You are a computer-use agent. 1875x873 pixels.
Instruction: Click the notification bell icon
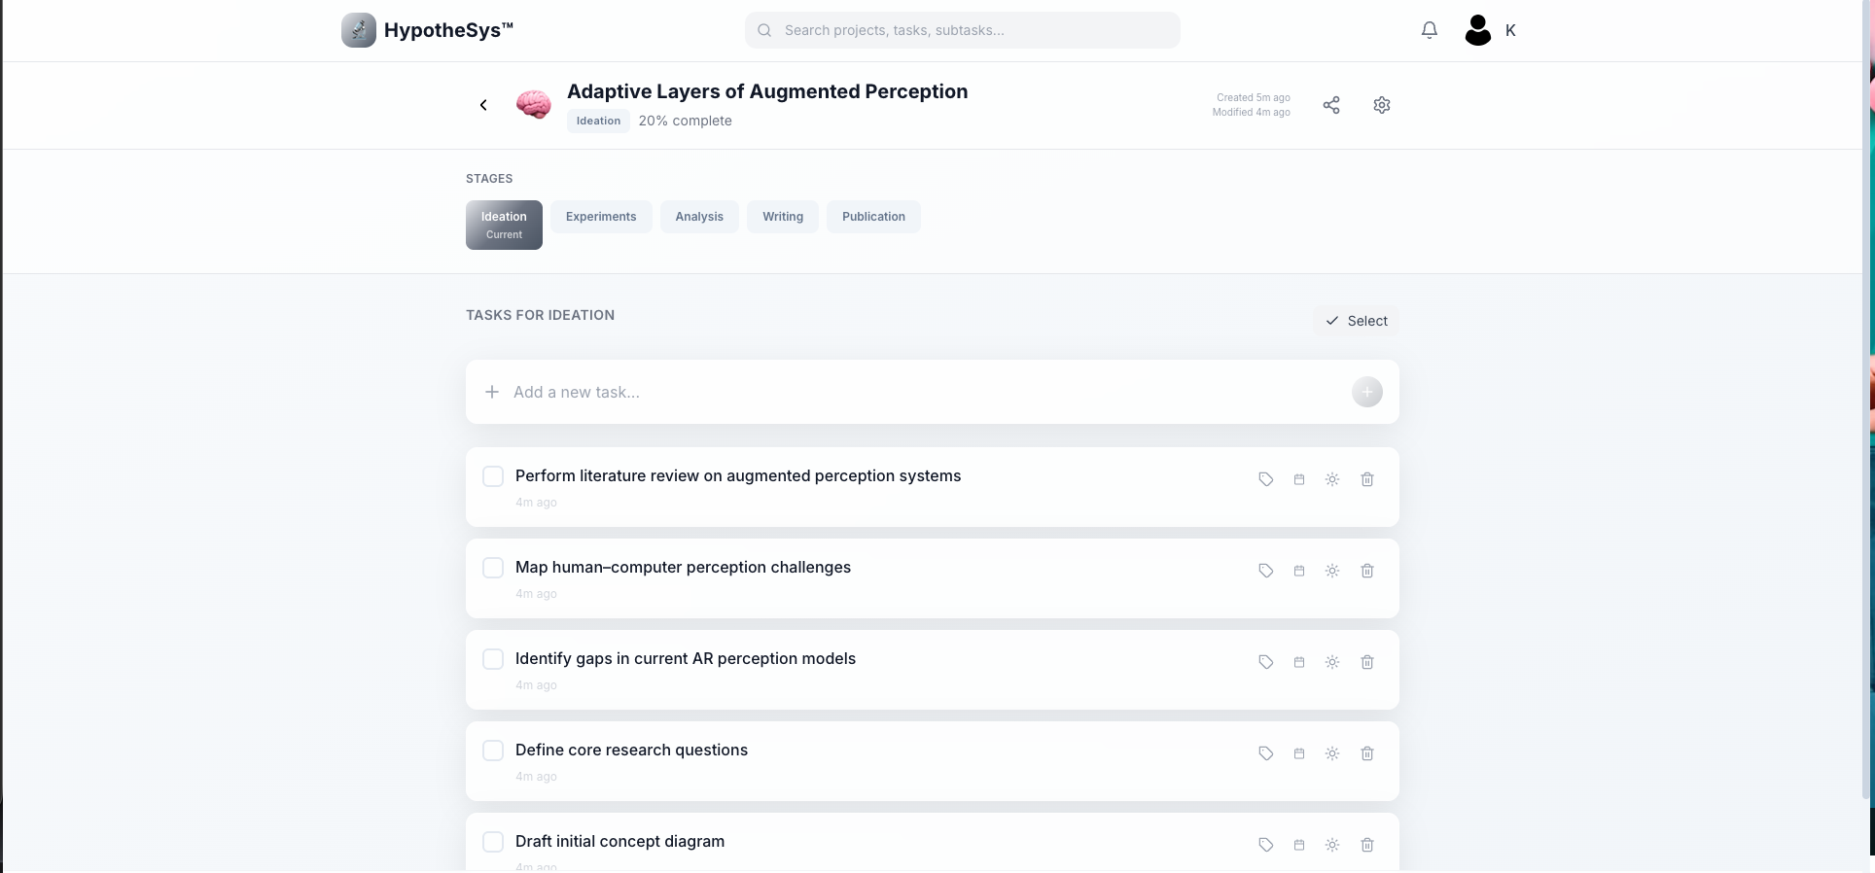(1429, 30)
